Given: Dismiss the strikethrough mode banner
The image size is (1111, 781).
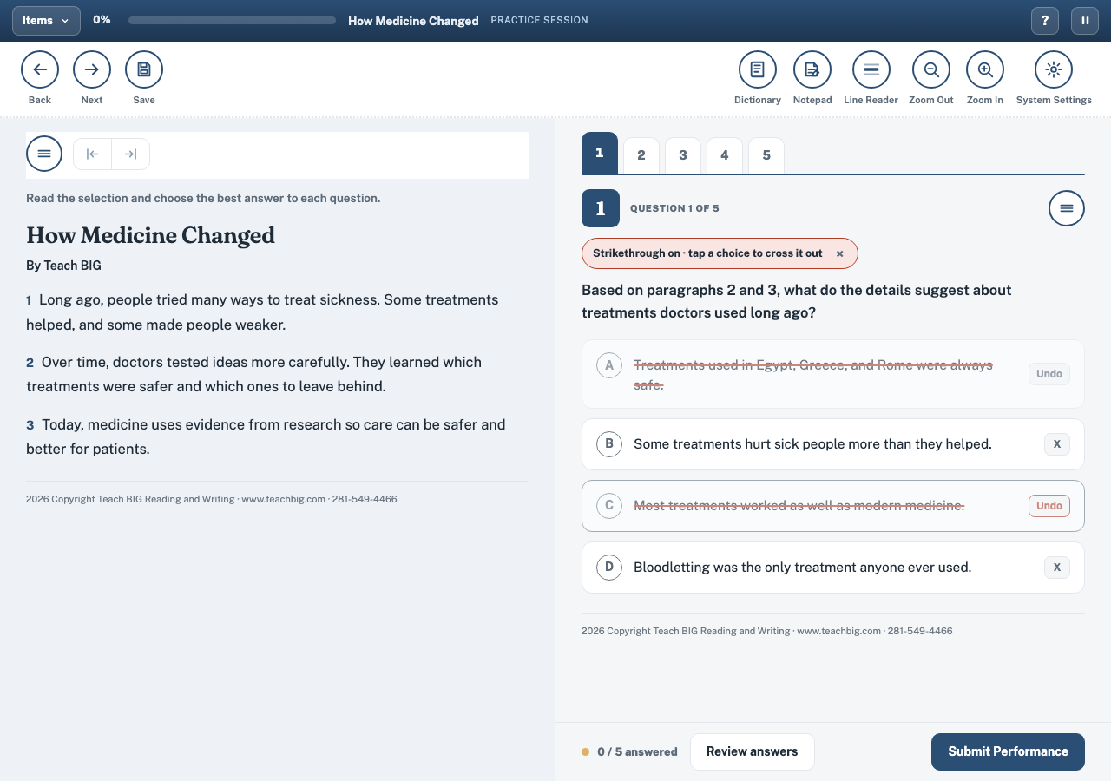Looking at the screenshot, I should 839,253.
